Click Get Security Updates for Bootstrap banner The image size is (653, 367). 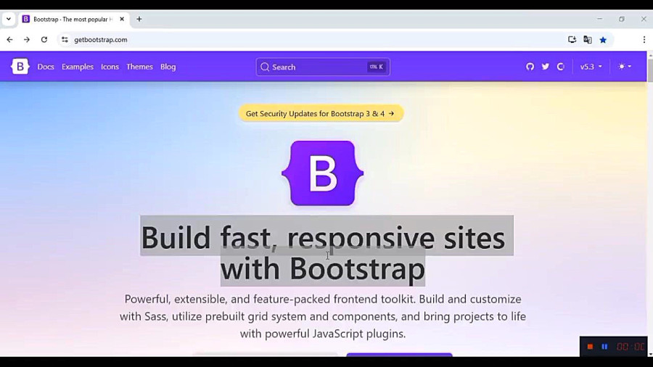click(x=321, y=114)
